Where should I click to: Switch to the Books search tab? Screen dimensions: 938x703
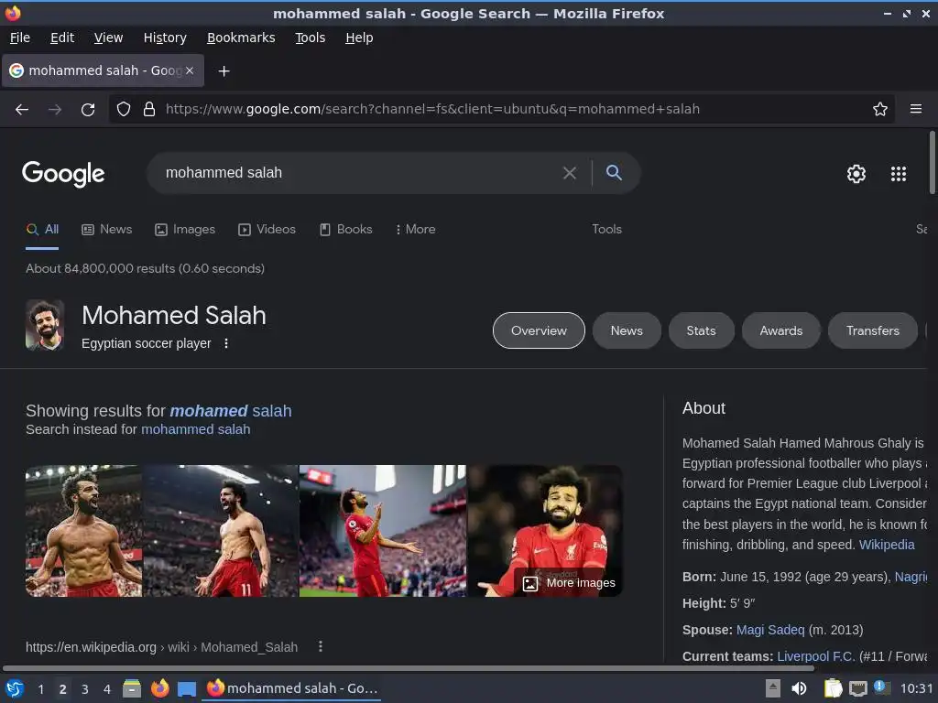(345, 230)
